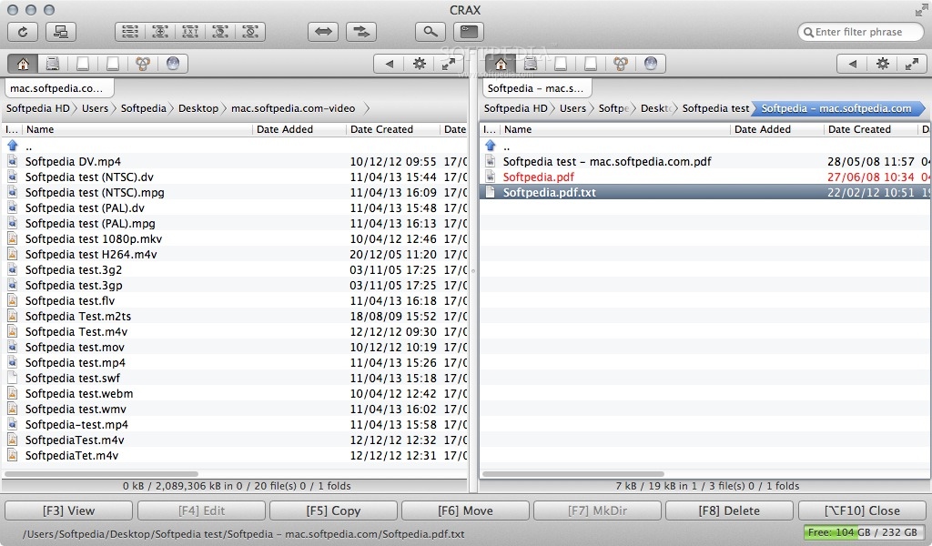932x546 pixels.
Task: Click the back triangle in right pane
Action: click(x=852, y=64)
